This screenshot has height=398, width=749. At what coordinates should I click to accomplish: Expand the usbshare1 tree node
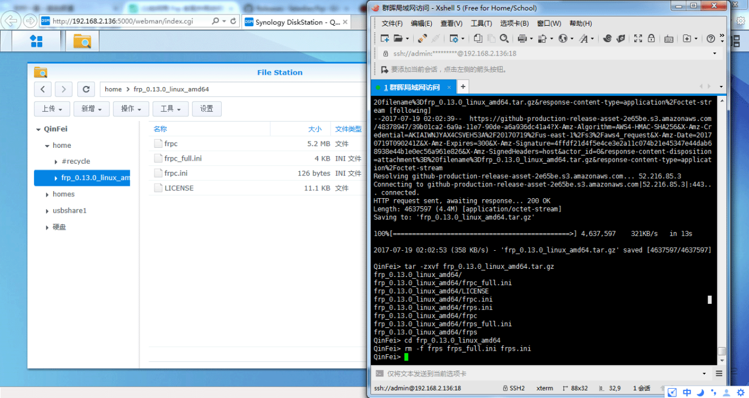47,211
